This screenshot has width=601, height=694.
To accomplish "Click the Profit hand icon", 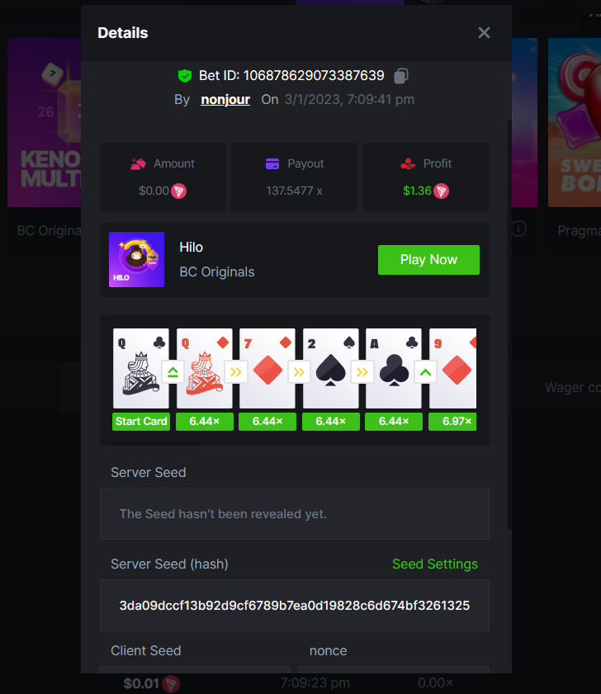I will point(408,163).
